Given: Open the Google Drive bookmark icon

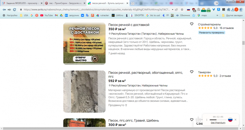Looking at the screenshot, I should [x=61, y=15].
